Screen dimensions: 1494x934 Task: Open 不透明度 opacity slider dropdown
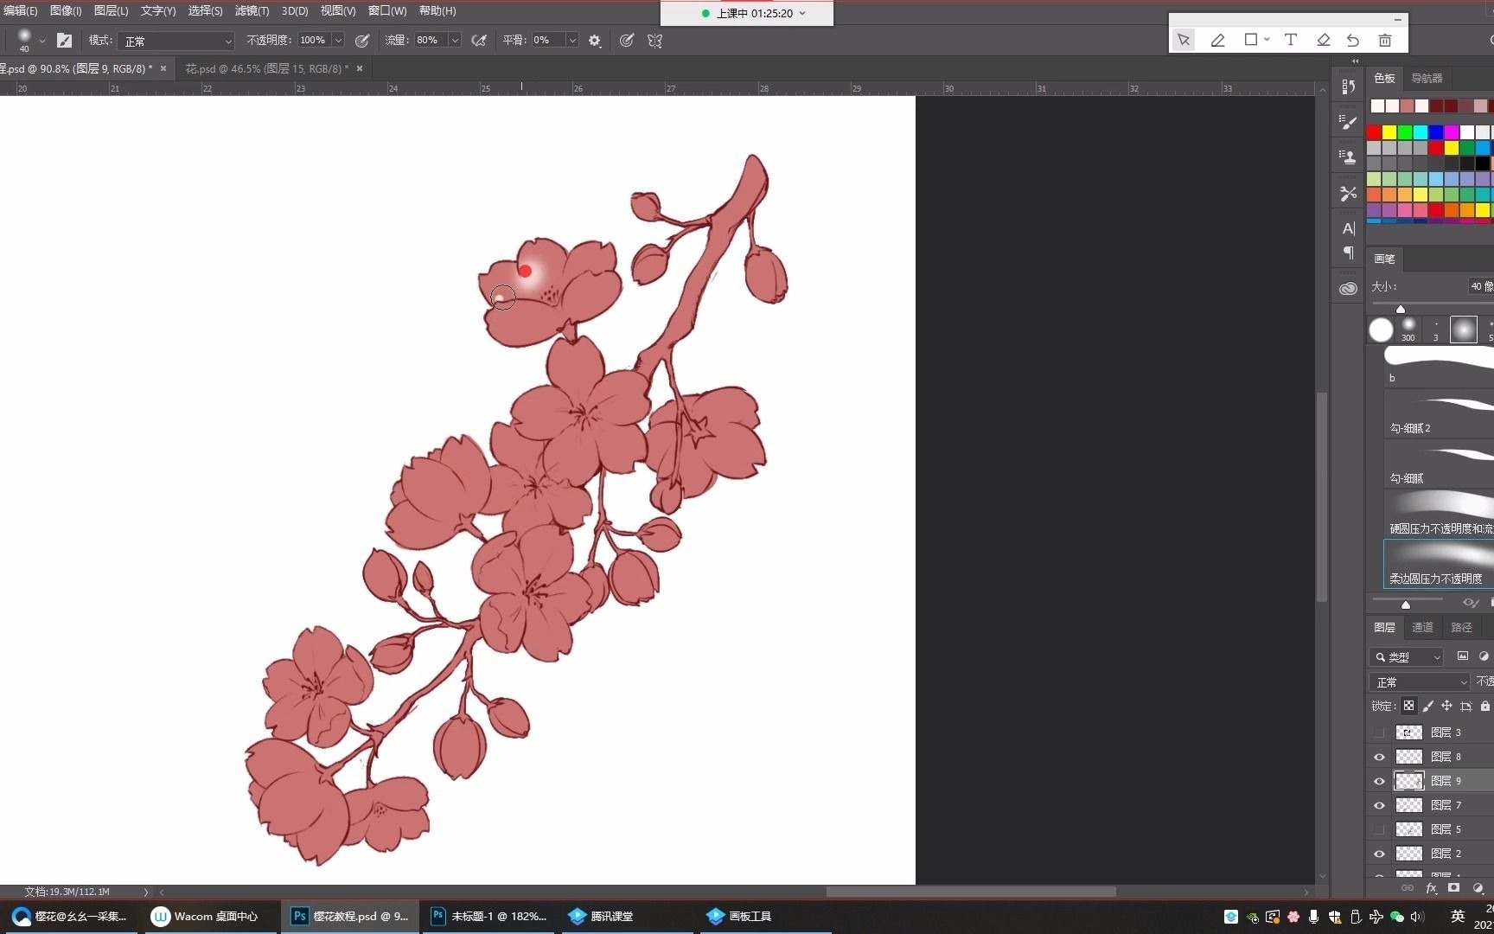[x=338, y=41]
